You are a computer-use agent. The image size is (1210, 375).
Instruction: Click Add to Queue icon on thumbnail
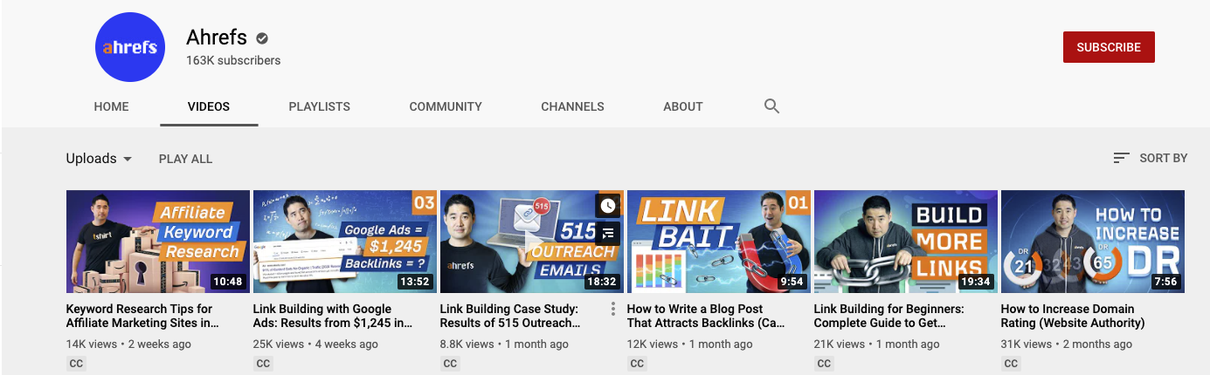point(608,233)
